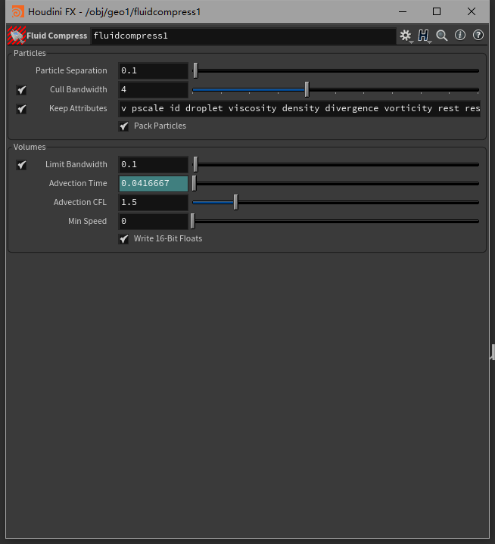
Task: Close the Houdini FX parameter window
Action: (x=472, y=11)
